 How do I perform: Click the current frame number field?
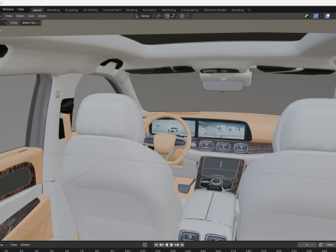click(307, 245)
